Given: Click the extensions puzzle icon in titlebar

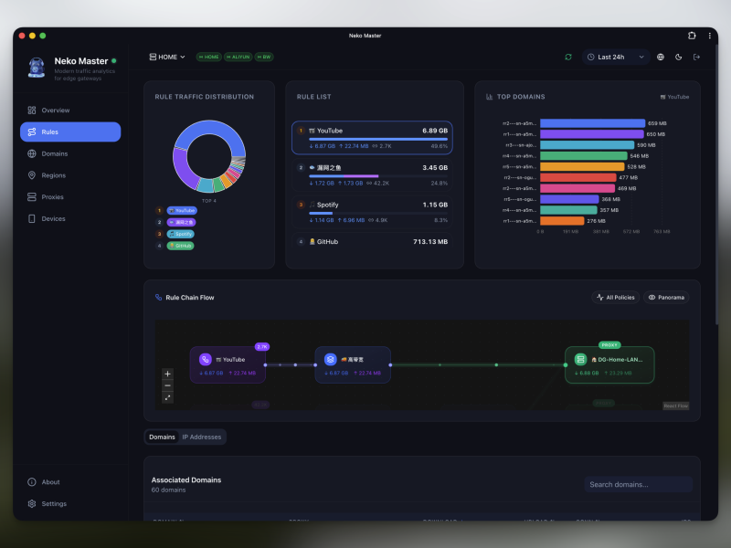Looking at the screenshot, I should [x=692, y=36].
